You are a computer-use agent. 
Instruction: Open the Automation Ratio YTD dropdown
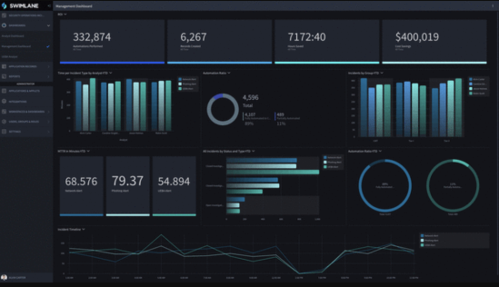pyautogui.click(x=380, y=151)
